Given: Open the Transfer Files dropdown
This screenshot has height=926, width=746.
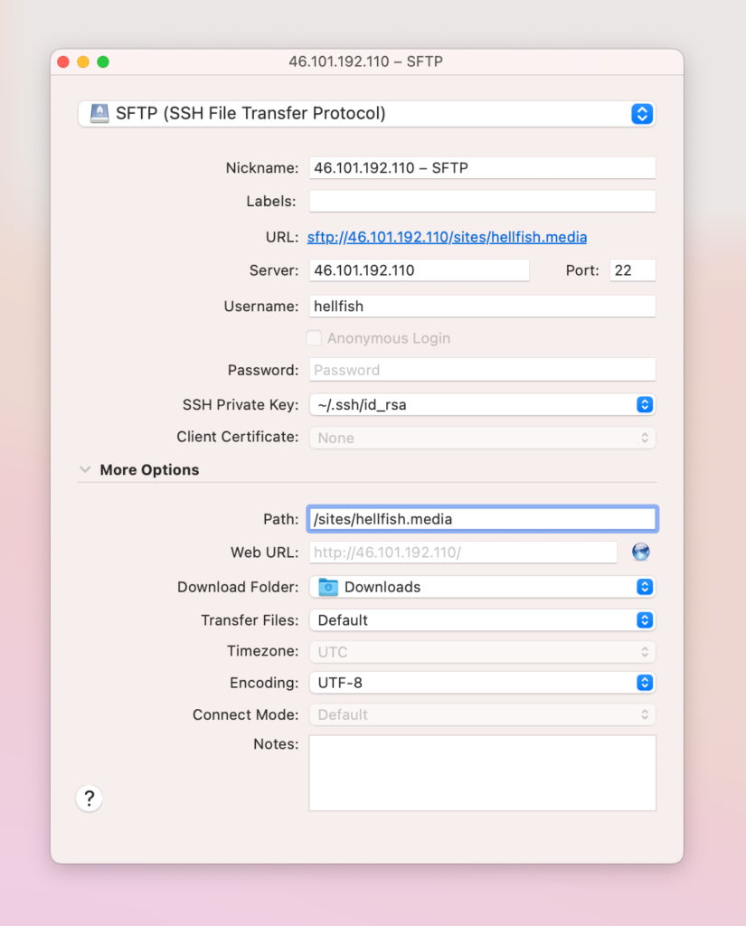Looking at the screenshot, I should (x=644, y=620).
